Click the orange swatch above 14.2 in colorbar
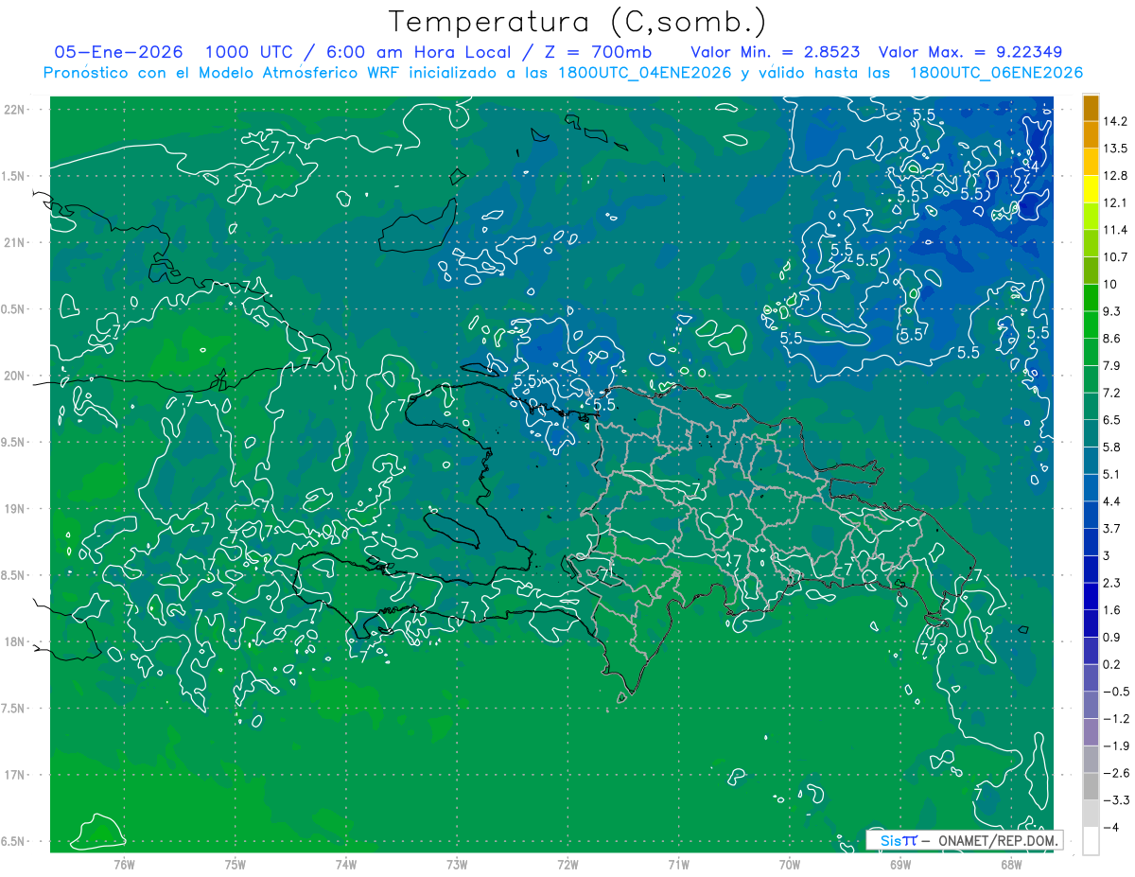 (1091, 108)
